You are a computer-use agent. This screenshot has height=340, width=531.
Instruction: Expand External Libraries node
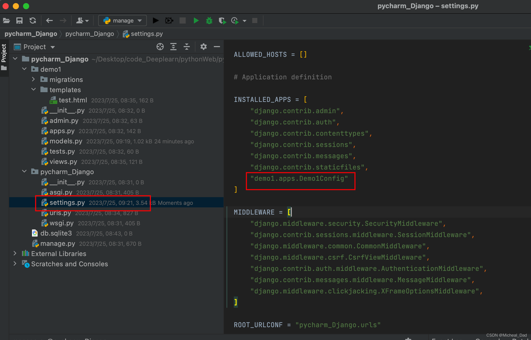point(15,253)
